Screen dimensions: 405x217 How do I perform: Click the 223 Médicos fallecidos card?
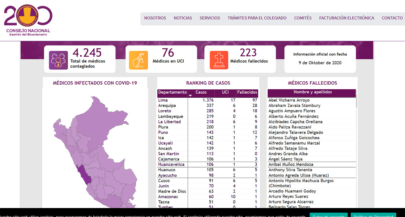click(240, 59)
